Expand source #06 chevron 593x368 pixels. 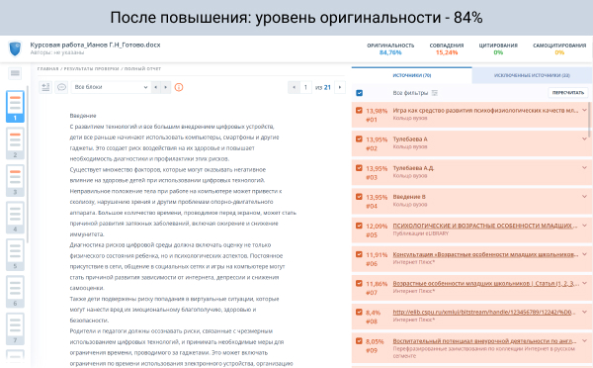584,254
